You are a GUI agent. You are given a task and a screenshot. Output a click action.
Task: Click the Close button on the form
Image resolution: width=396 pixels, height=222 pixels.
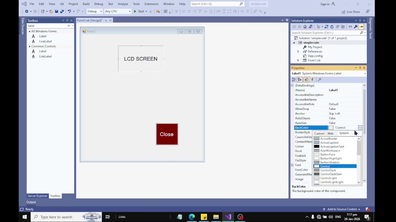click(x=167, y=134)
